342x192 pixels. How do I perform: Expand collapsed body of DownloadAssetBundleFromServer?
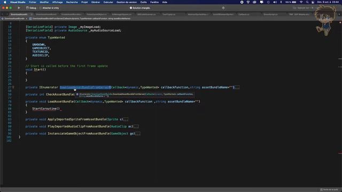pos(237,87)
